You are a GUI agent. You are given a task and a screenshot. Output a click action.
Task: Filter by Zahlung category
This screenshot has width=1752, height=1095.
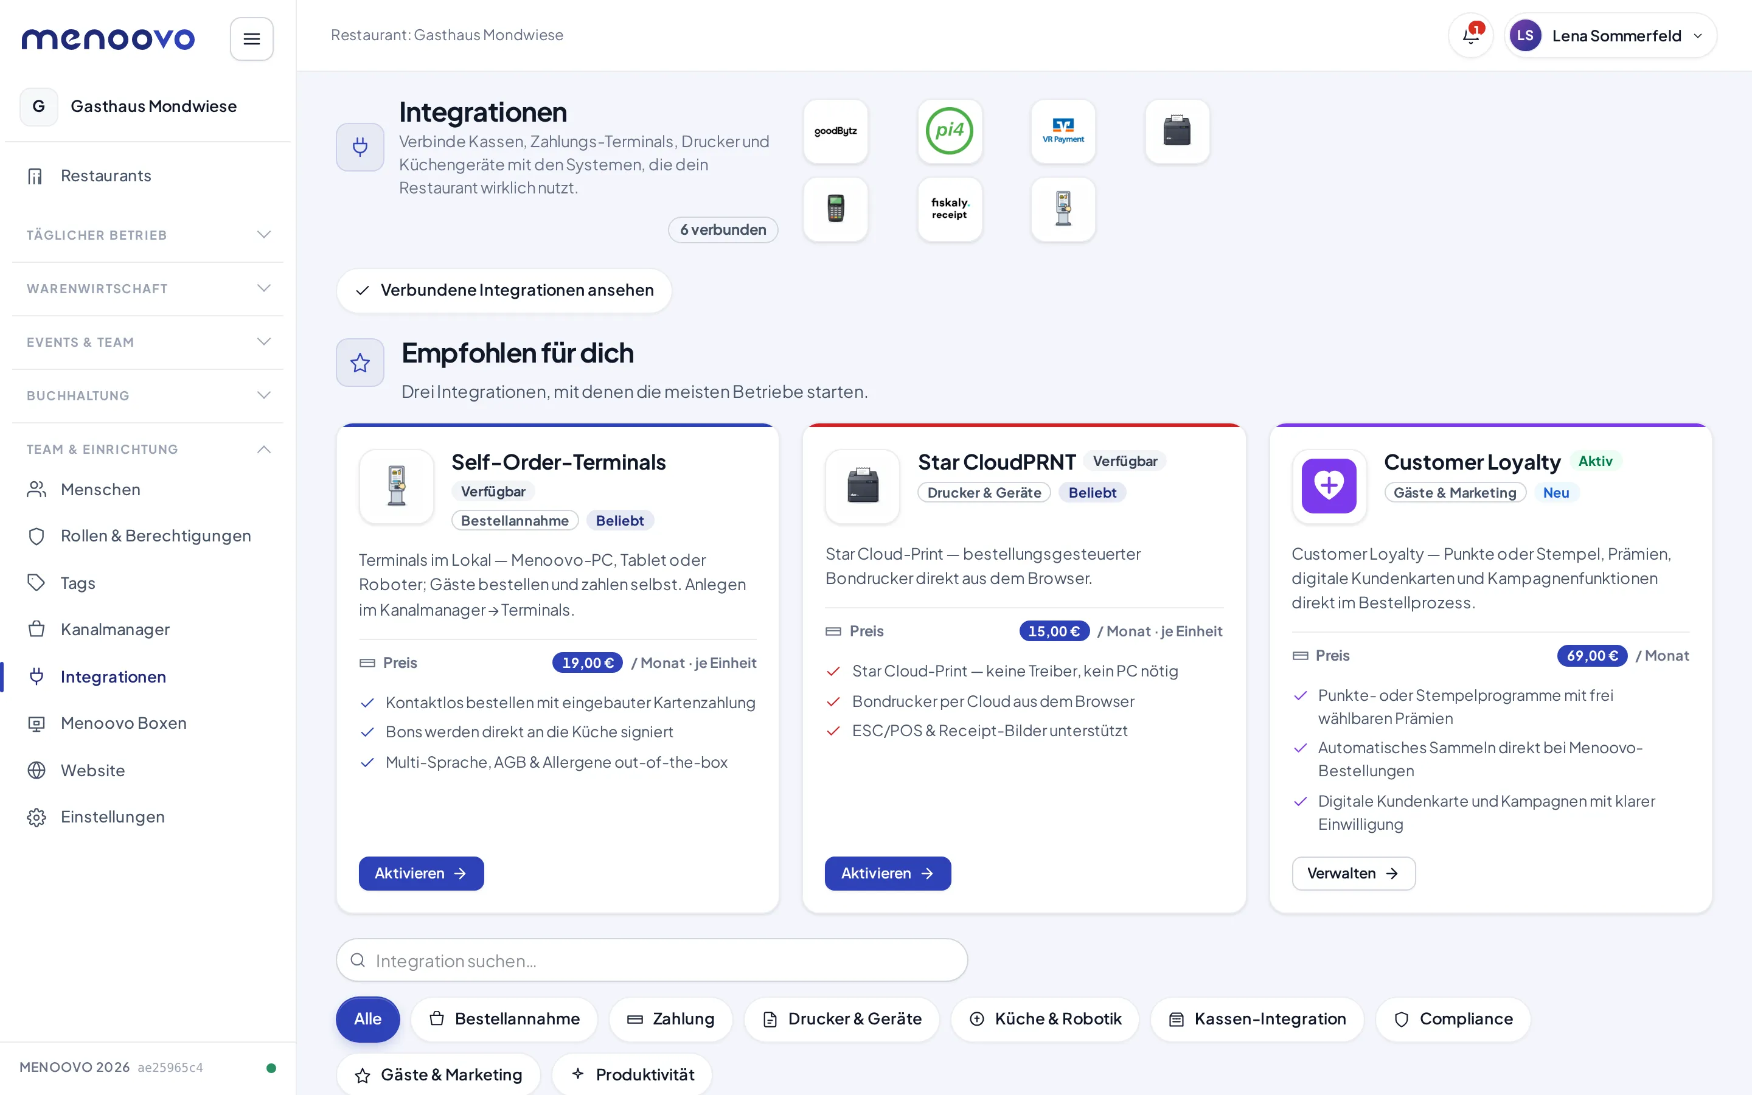(x=670, y=1019)
